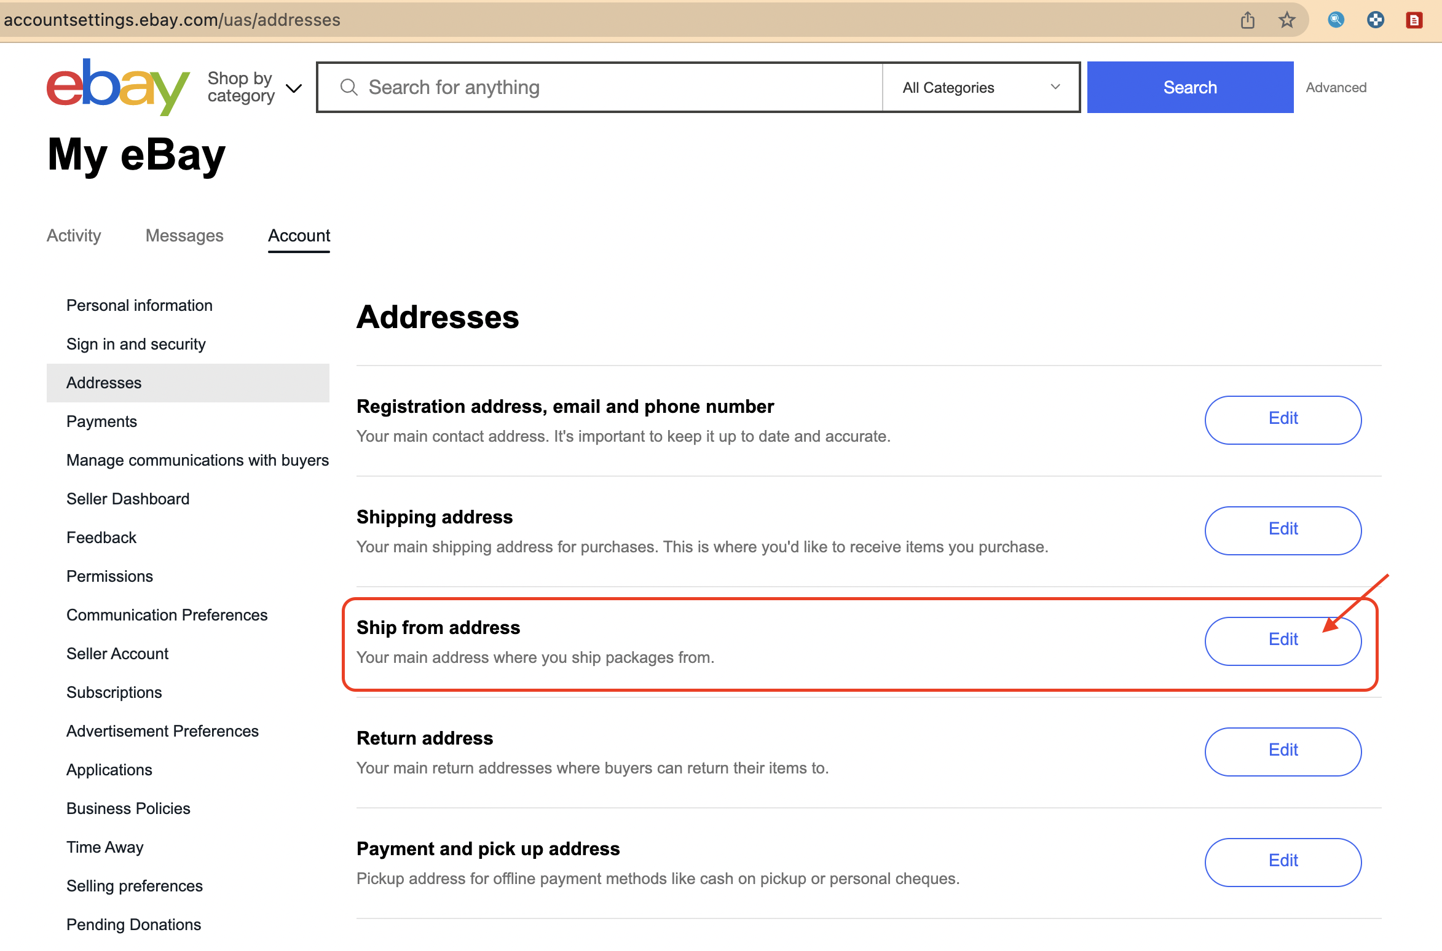This screenshot has width=1442, height=951.
Task: Bookmark page with the star icon
Action: (1286, 20)
